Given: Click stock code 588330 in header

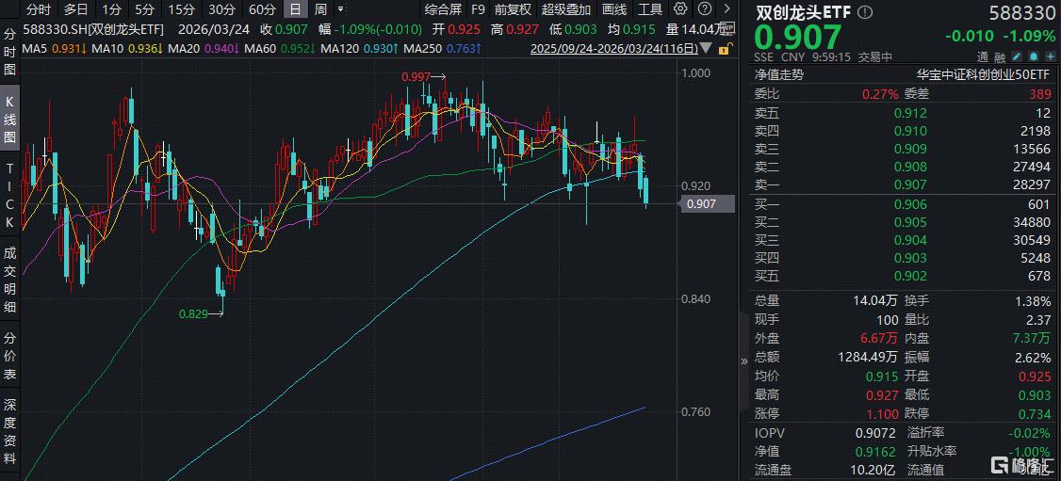Looking at the screenshot, I should click(1022, 12).
